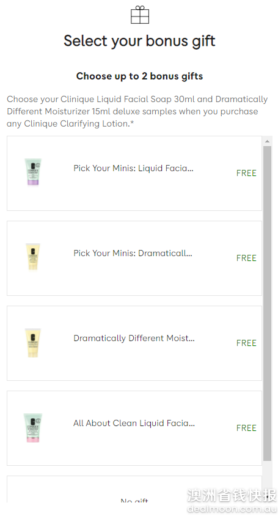This screenshot has width=278, height=519.
Task: Click the gray gift list scrollbar thumb
Action: point(268,304)
